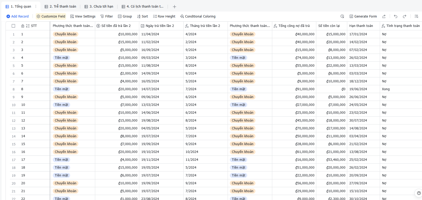
Task: Click the ₫27,000,000 remaining amount cell
Action: coord(332,128)
